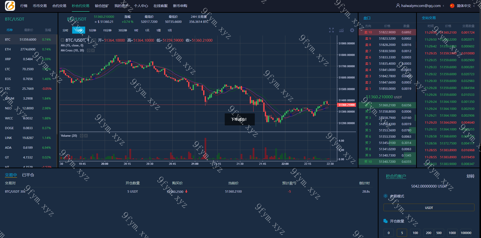
Task: Click the red down arrow beside 51360.2500
Action: coord(186,191)
